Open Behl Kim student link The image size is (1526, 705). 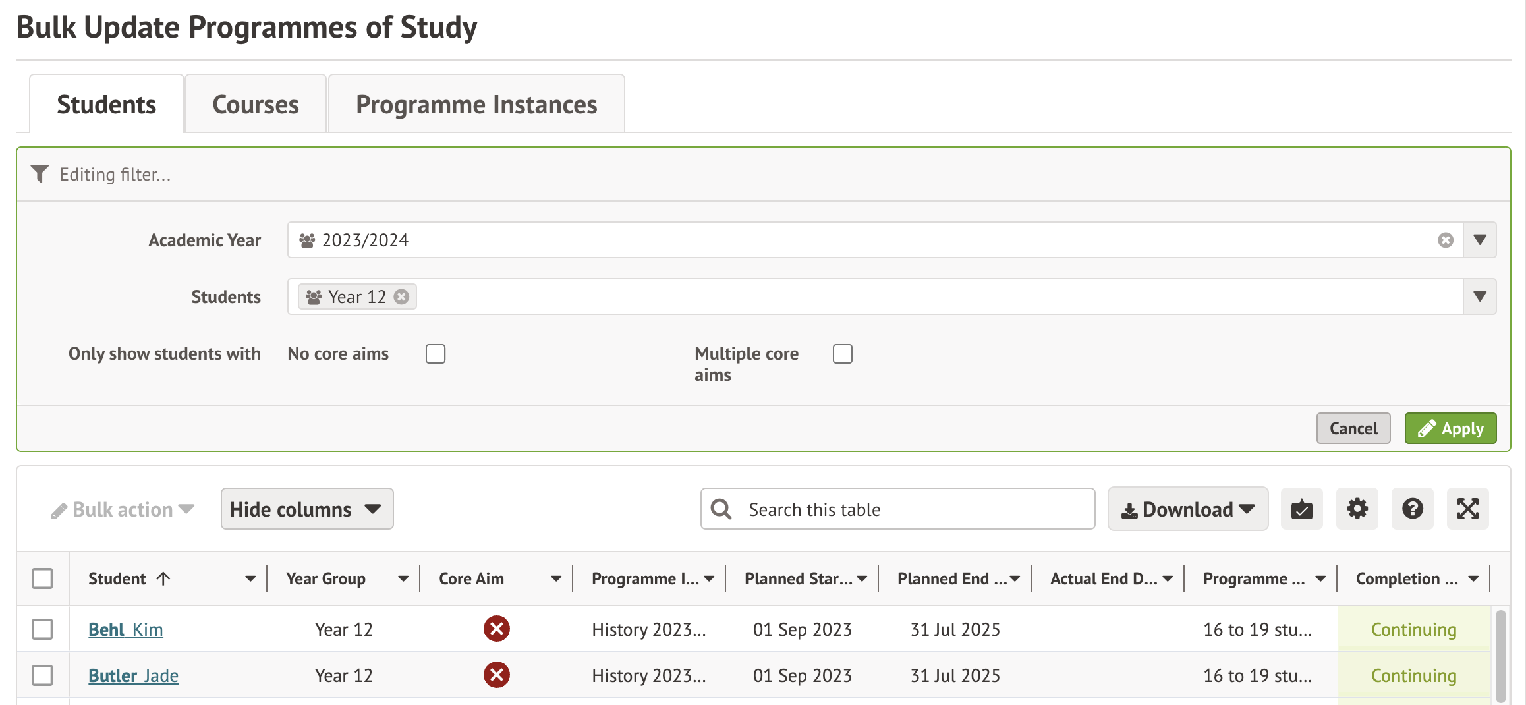125,629
